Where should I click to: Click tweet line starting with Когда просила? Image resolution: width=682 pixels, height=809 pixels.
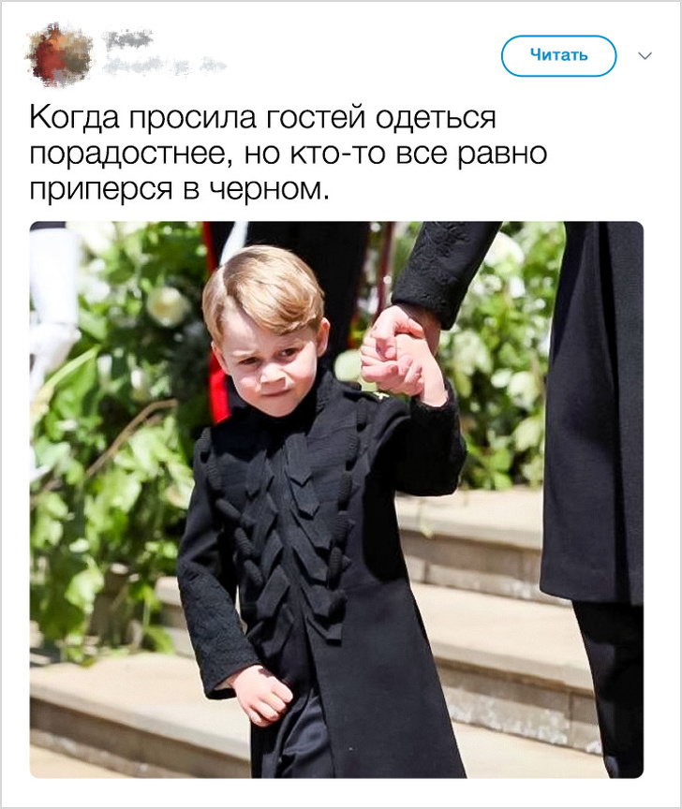pos(262,118)
